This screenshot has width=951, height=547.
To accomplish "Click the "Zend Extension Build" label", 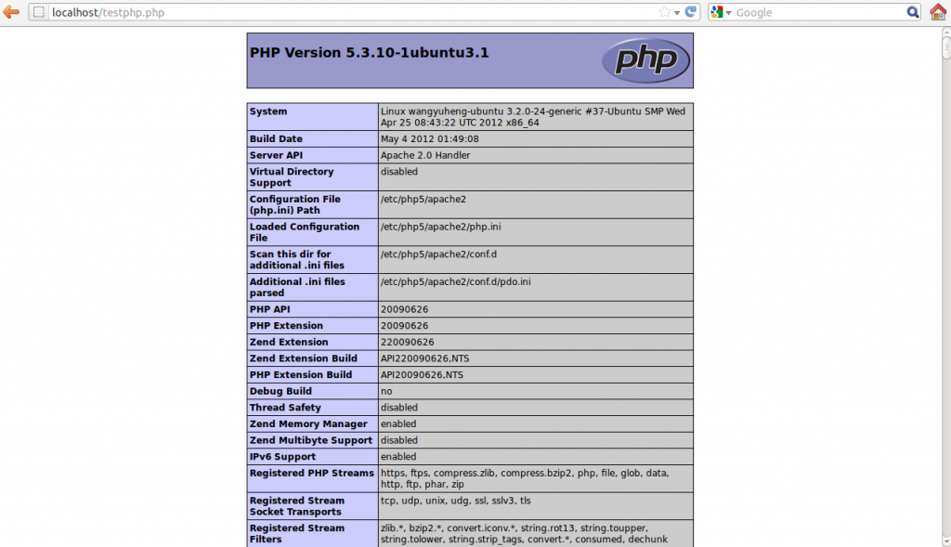I will pos(304,358).
